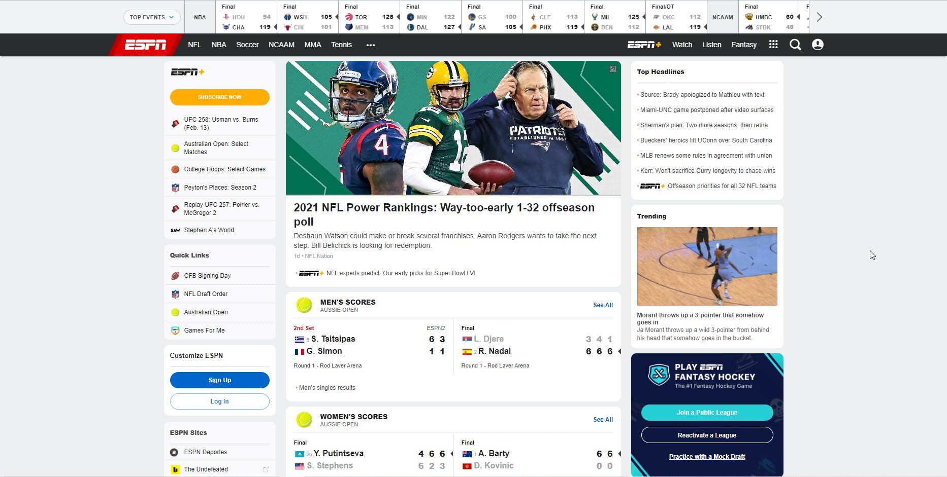Open headline about Brady apologizing to Mathieu
This screenshot has height=477, width=947.
[702, 95]
